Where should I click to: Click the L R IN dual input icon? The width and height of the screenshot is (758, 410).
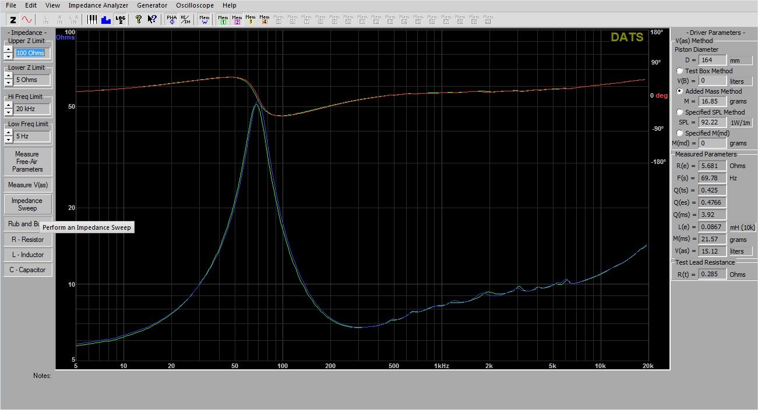pos(74,19)
